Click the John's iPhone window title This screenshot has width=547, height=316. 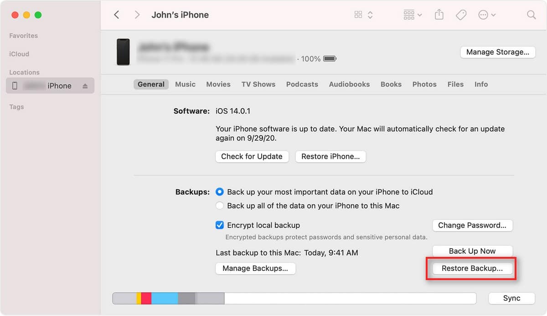point(180,15)
